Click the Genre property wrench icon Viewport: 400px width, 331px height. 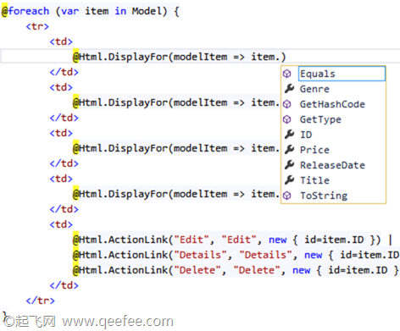click(289, 89)
